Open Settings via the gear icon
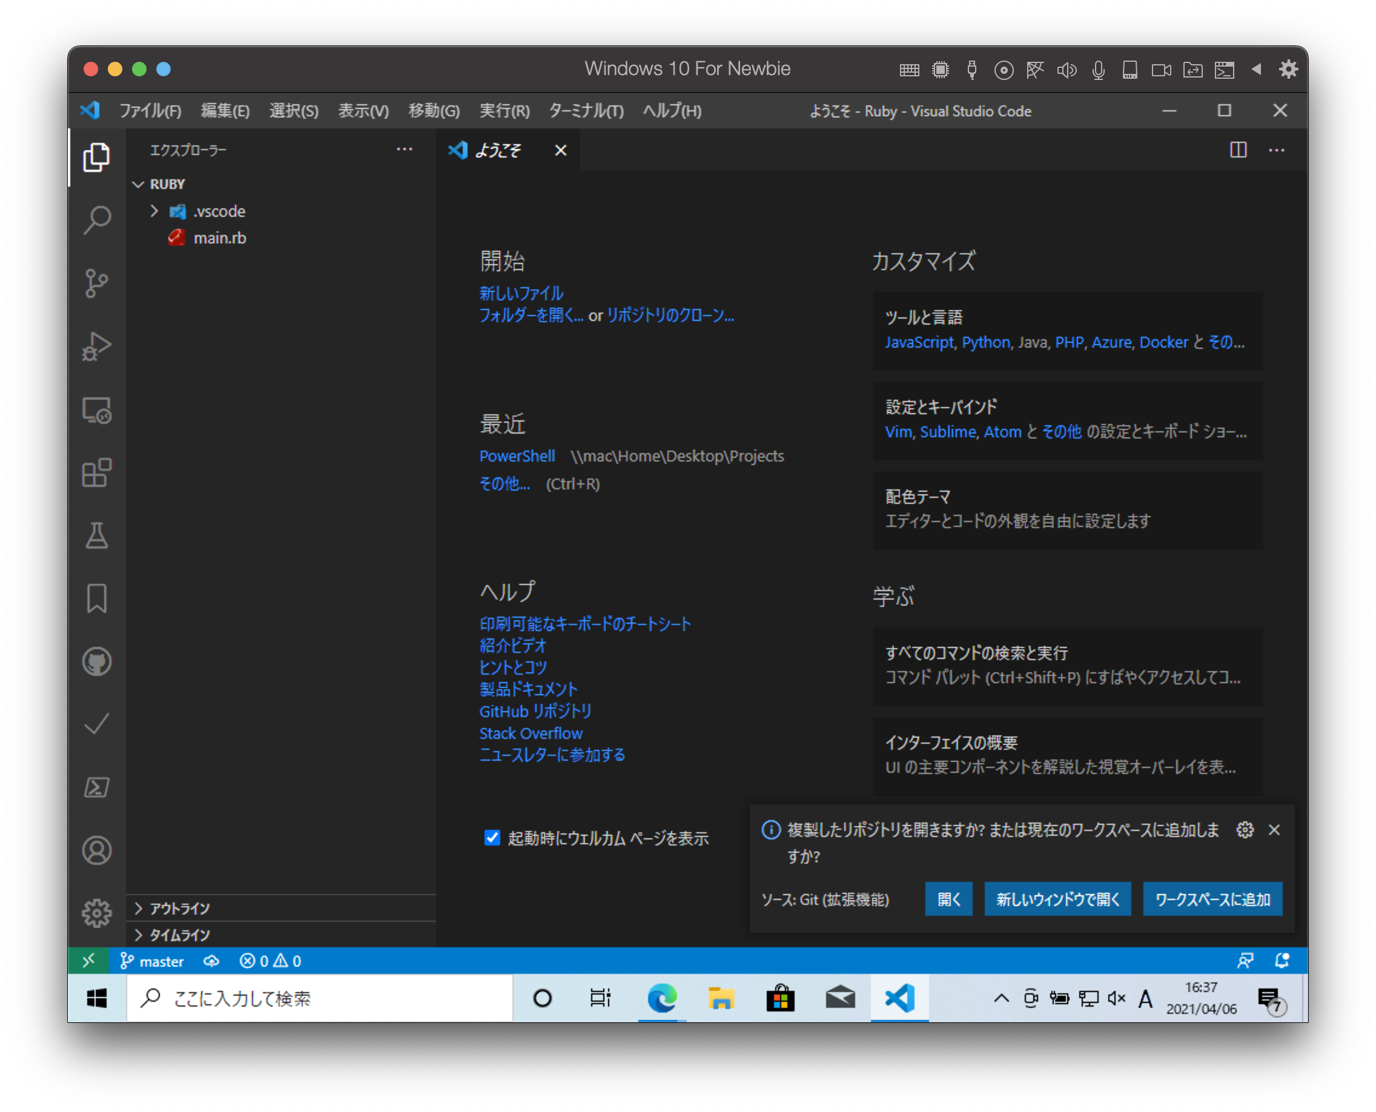Image resolution: width=1376 pixels, height=1112 pixels. click(x=96, y=913)
